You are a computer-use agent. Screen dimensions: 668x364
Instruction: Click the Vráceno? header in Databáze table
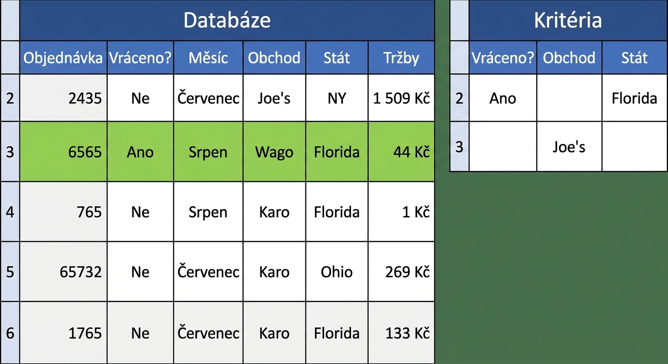(140, 58)
